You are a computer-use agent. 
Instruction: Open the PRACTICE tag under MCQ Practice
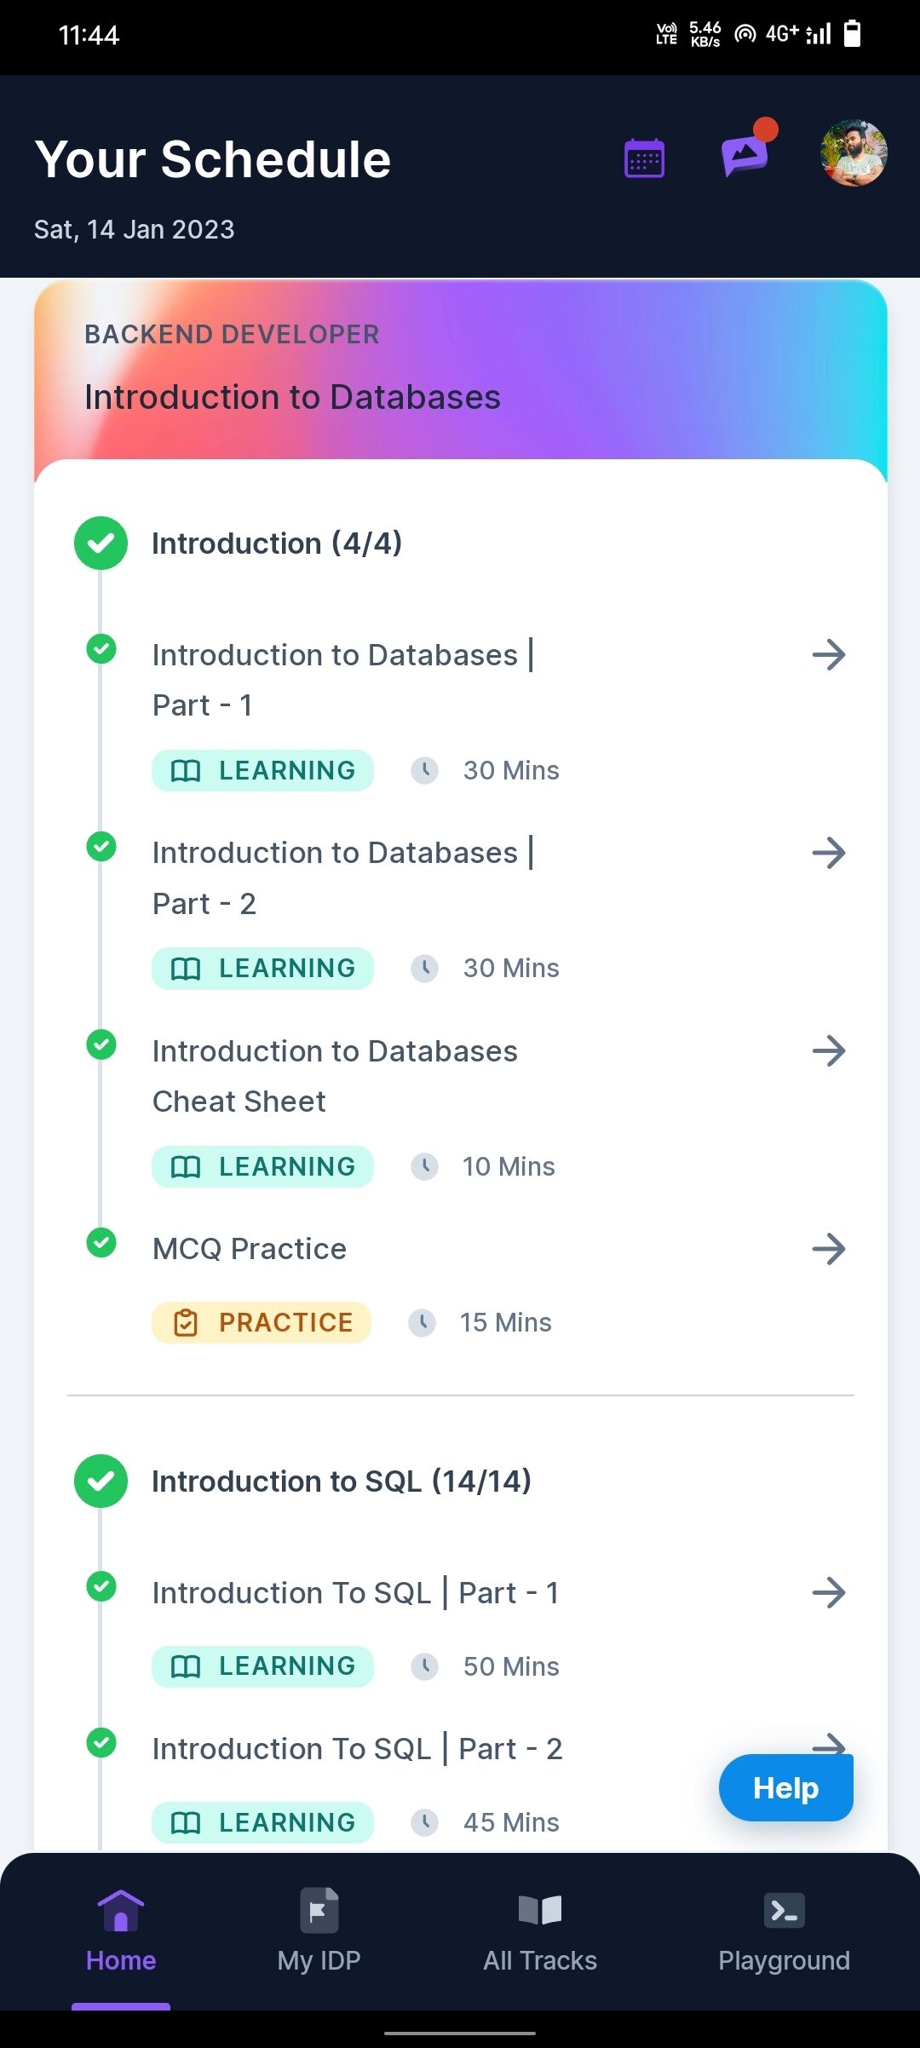pyautogui.click(x=262, y=1322)
